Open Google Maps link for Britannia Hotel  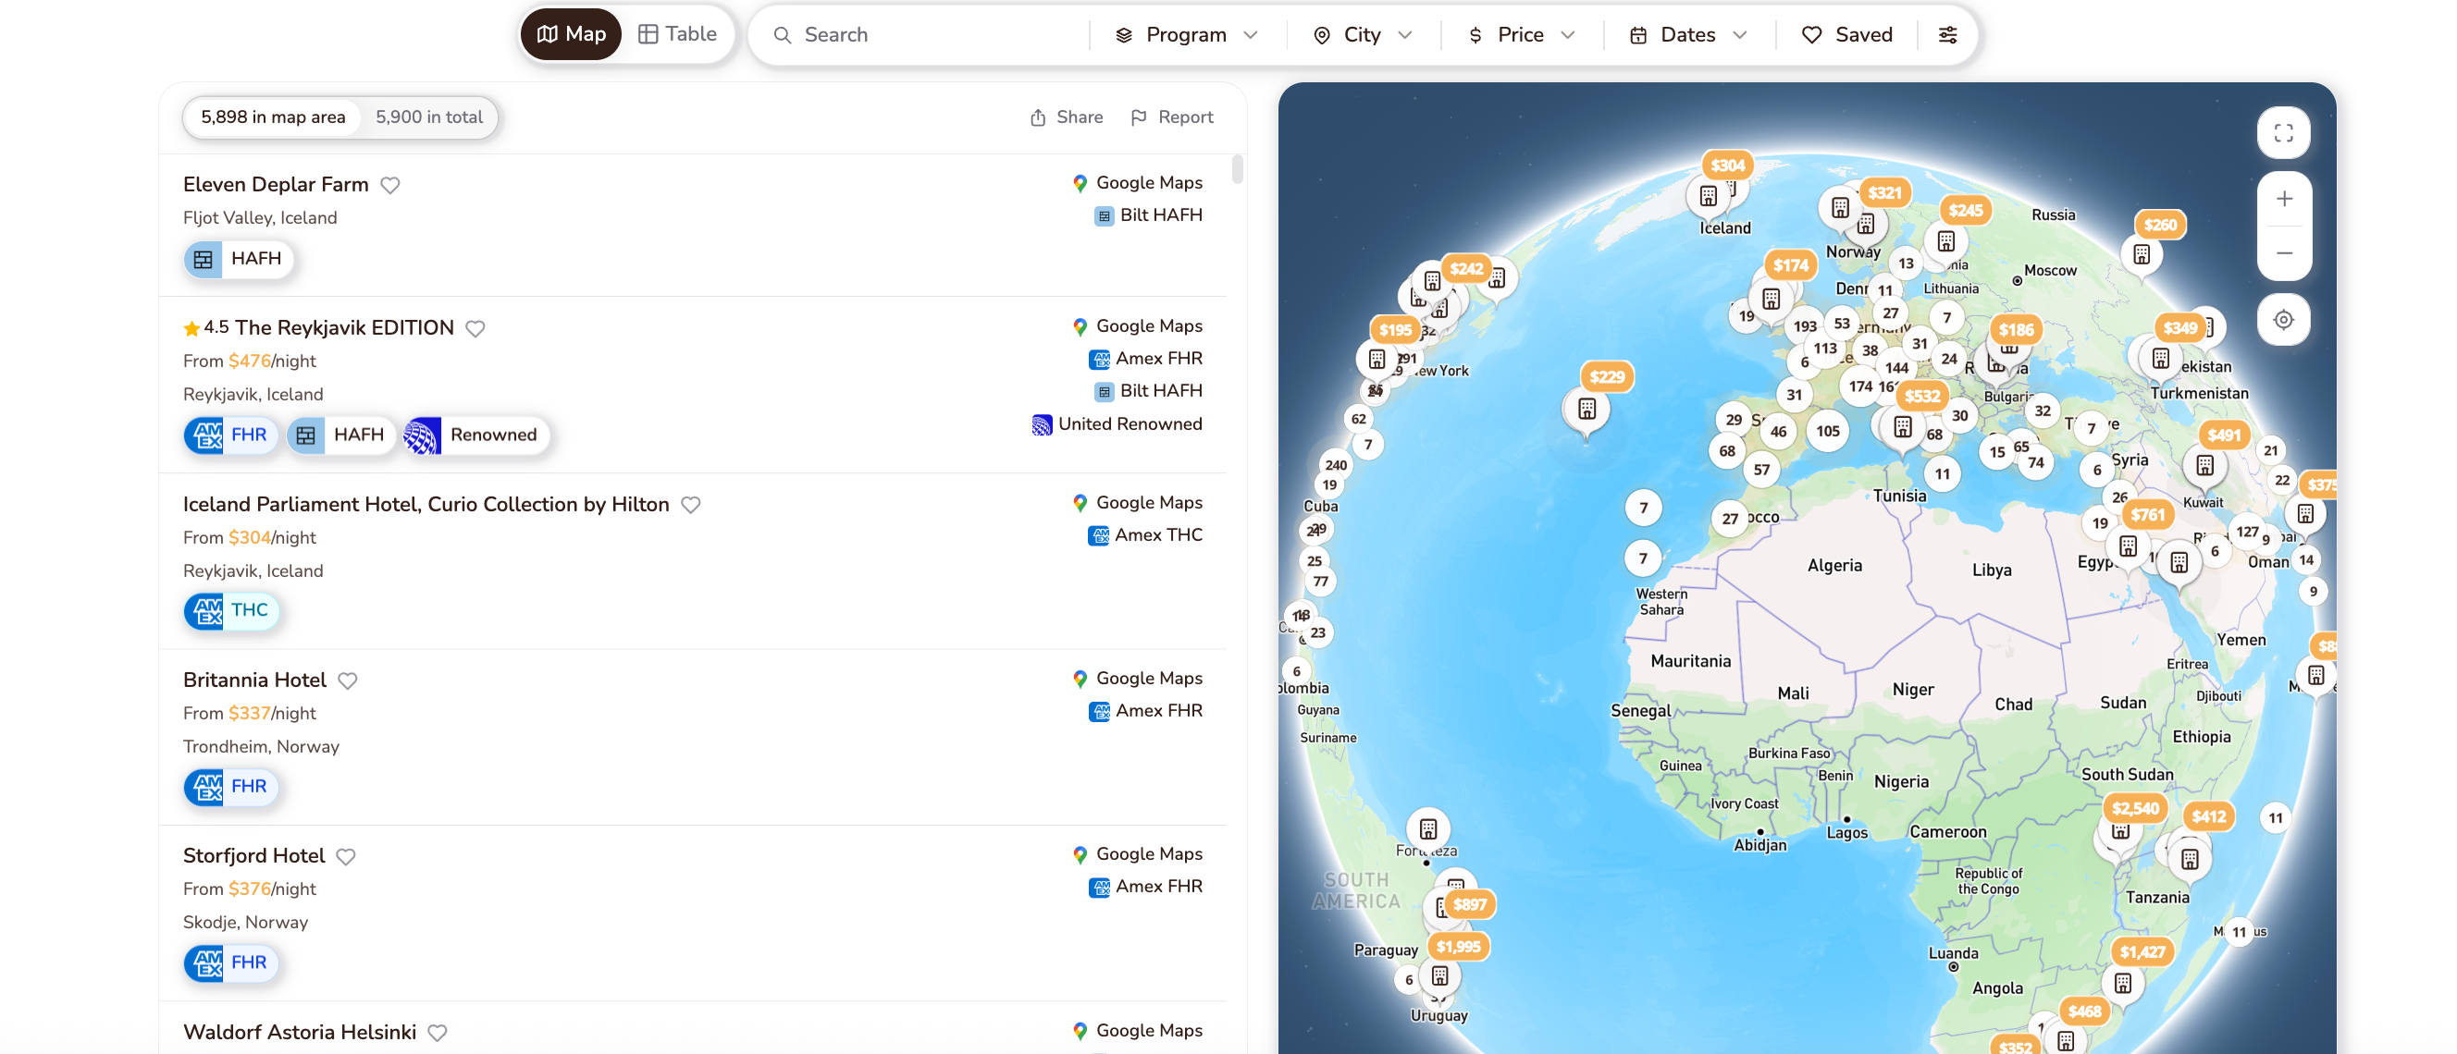tap(1137, 679)
